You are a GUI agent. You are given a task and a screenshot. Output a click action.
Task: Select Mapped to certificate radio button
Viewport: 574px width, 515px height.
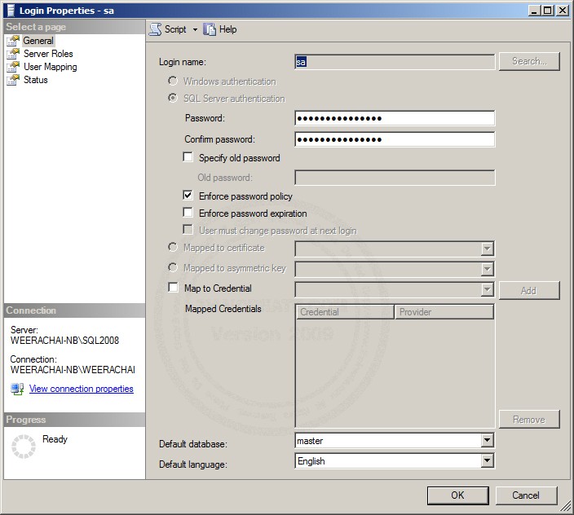pos(172,247)
